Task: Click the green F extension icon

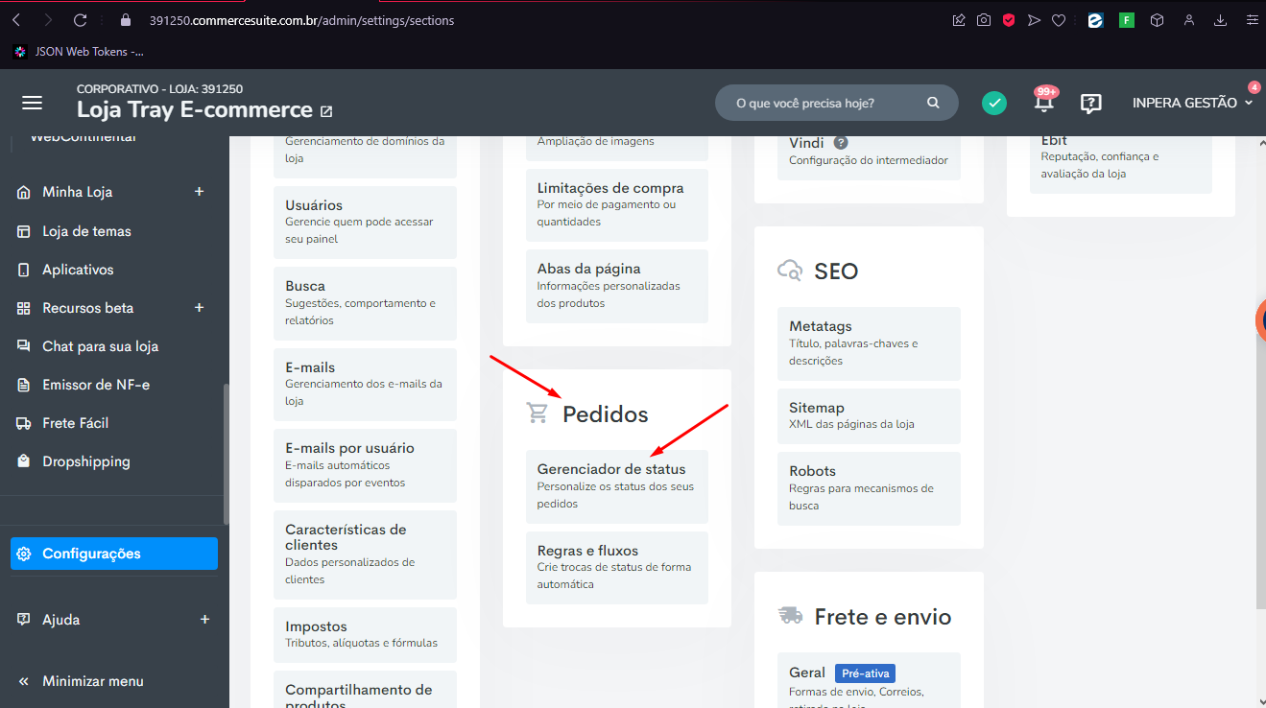Action: click(x=1127, y=19)
